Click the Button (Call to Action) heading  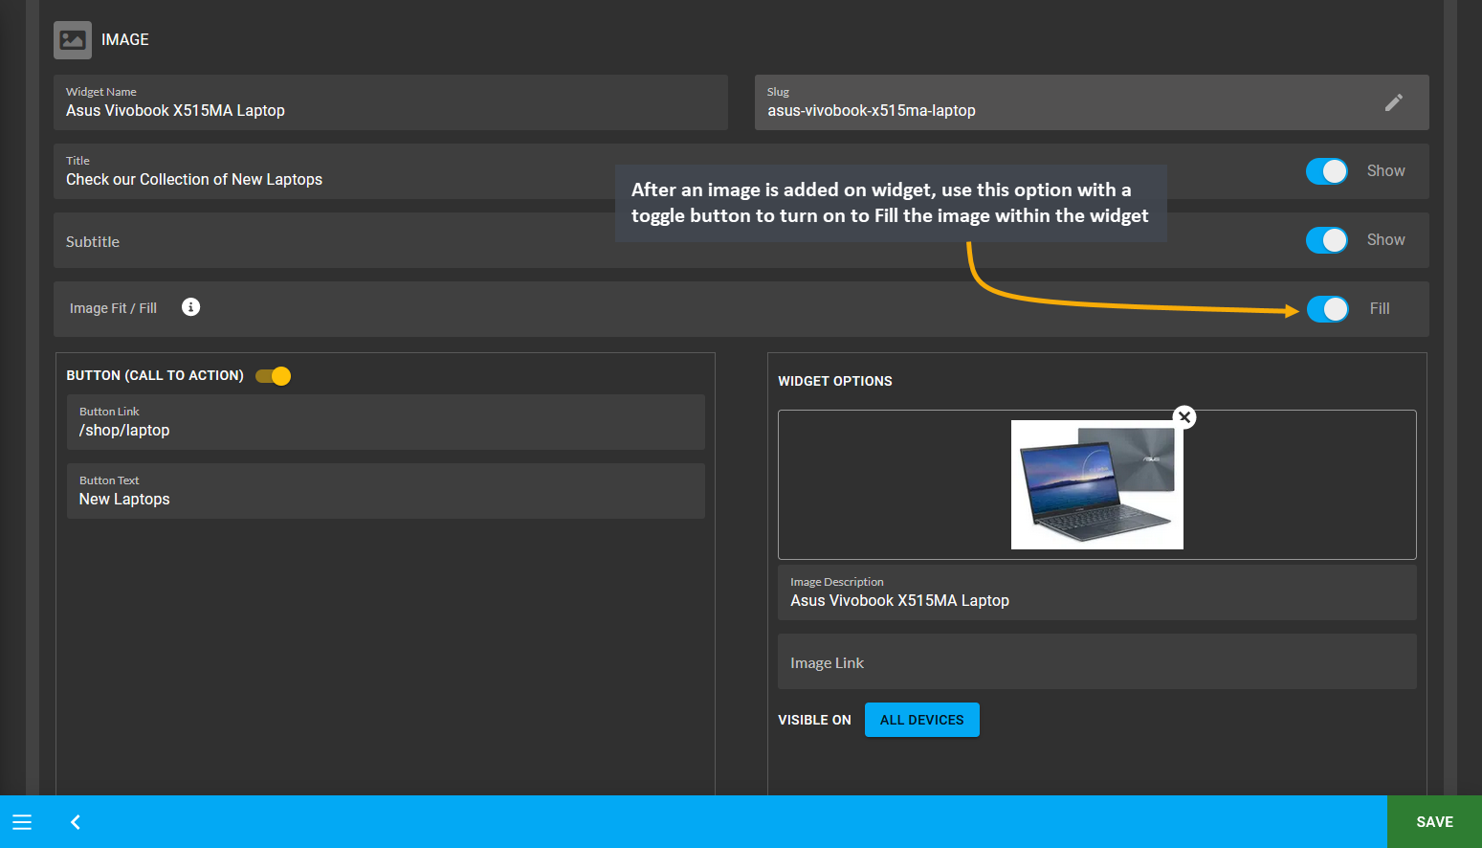tap(155, 375)
